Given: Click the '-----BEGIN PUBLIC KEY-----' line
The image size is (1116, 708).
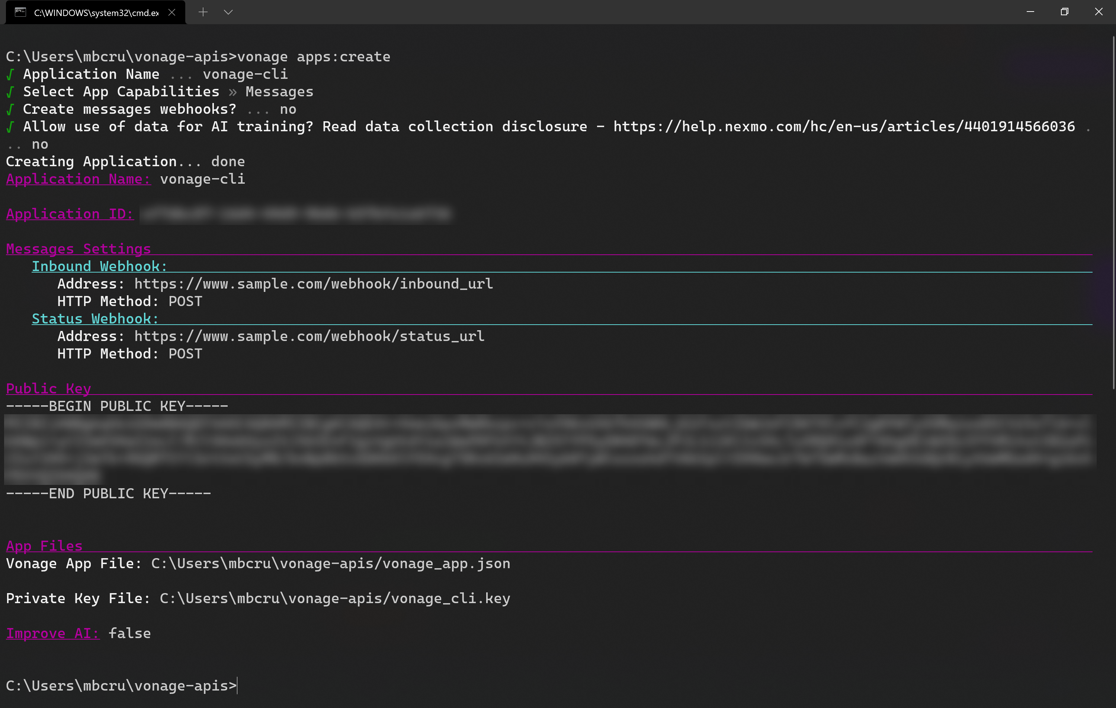Looking at the screenshot, I should click(x=117, y=406).
